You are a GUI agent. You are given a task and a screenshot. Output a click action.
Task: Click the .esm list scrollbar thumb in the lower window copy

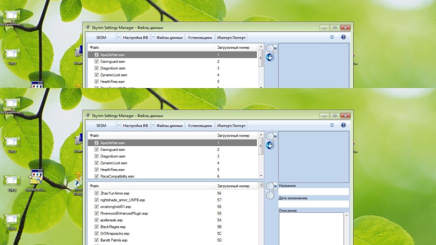(261, 146)
